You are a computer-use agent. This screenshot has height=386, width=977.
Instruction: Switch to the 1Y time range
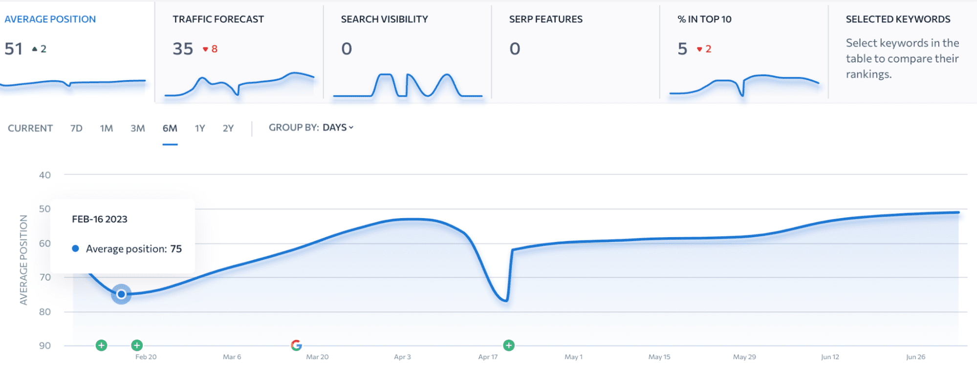click(199, 128)
